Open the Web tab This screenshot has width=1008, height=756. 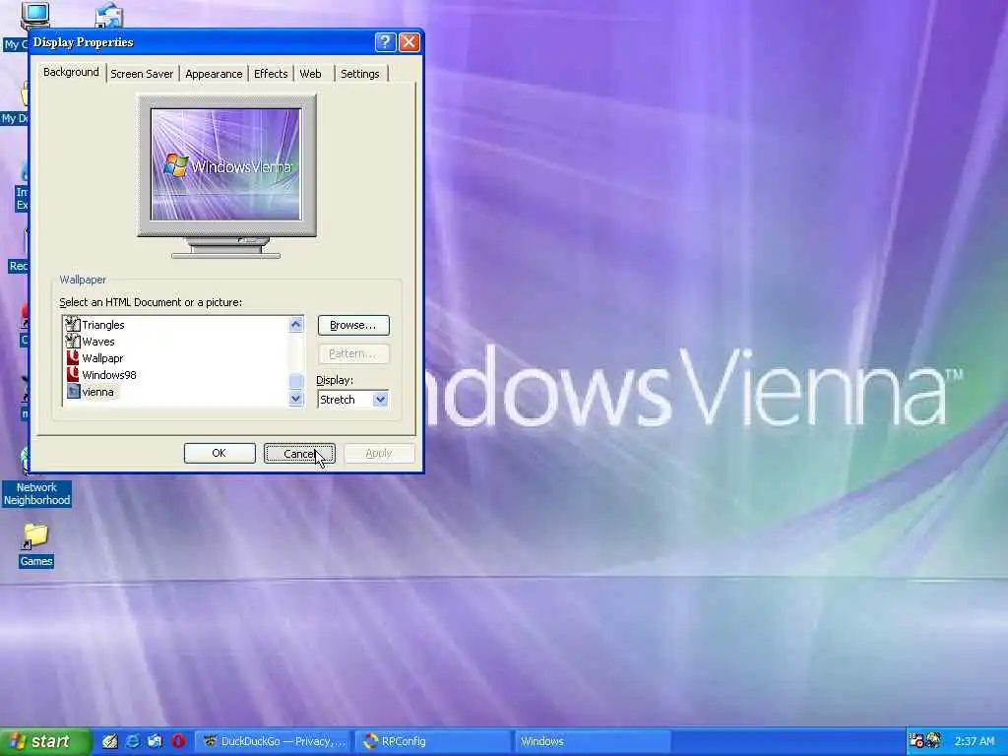click(x=310, y=74)
